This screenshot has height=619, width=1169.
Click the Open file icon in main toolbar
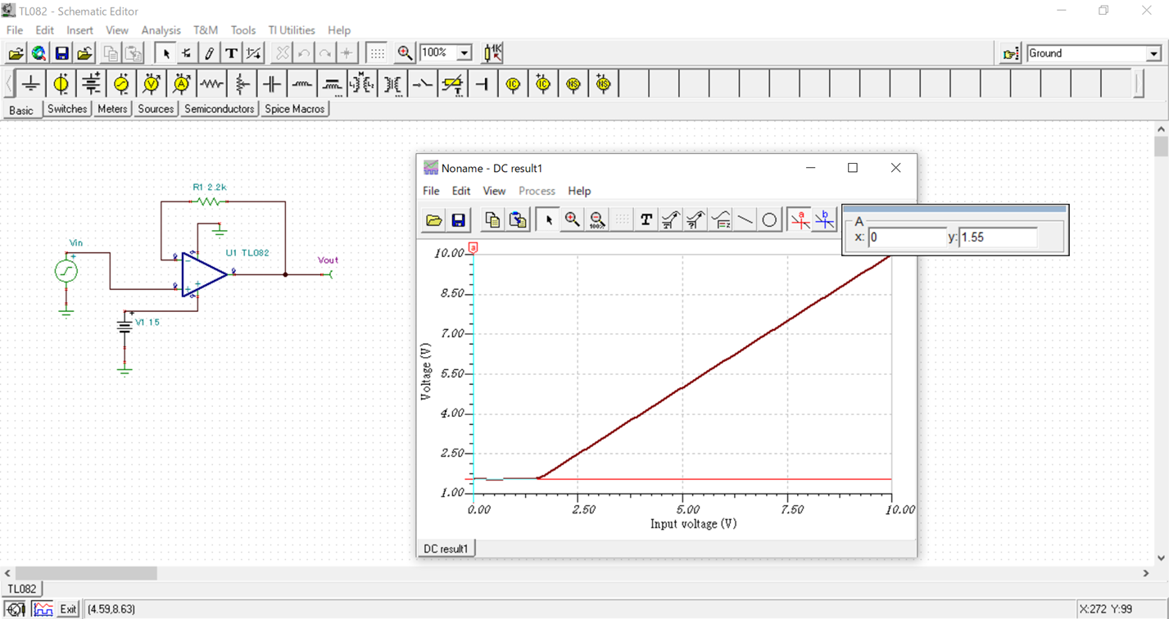tap(16, 53)
